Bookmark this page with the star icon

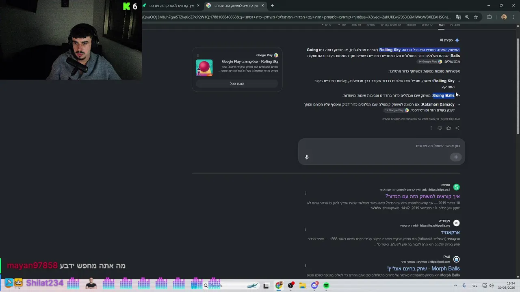coord(476,17)
